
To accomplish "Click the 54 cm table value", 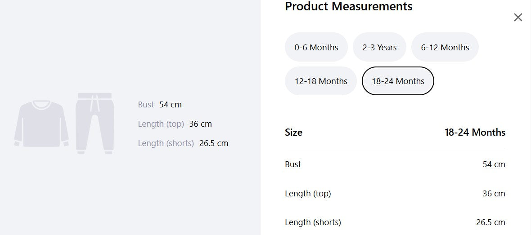I will point(494,164).
